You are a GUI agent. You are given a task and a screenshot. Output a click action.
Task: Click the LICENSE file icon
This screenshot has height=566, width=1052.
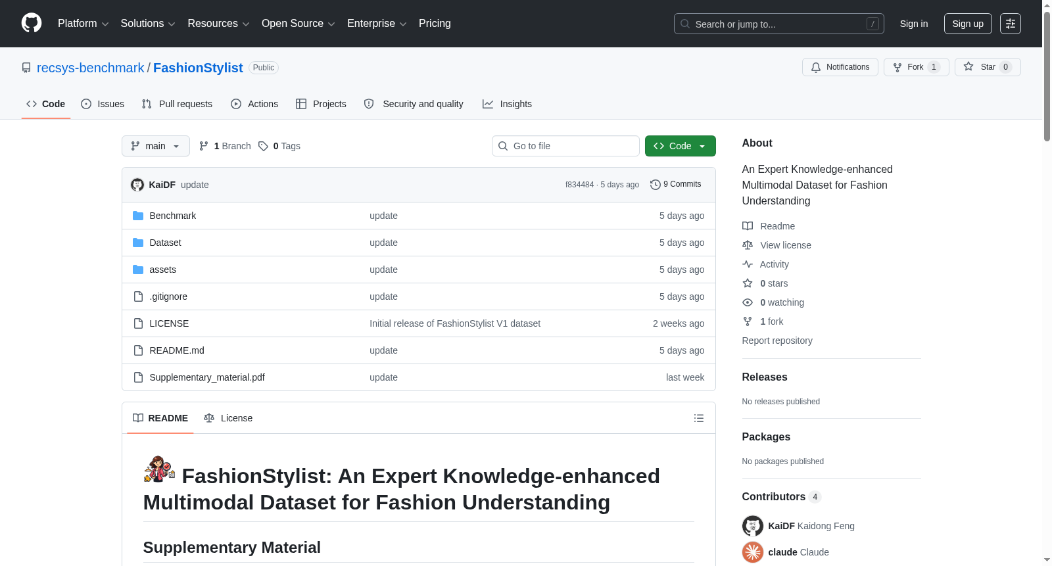(138, 323)
